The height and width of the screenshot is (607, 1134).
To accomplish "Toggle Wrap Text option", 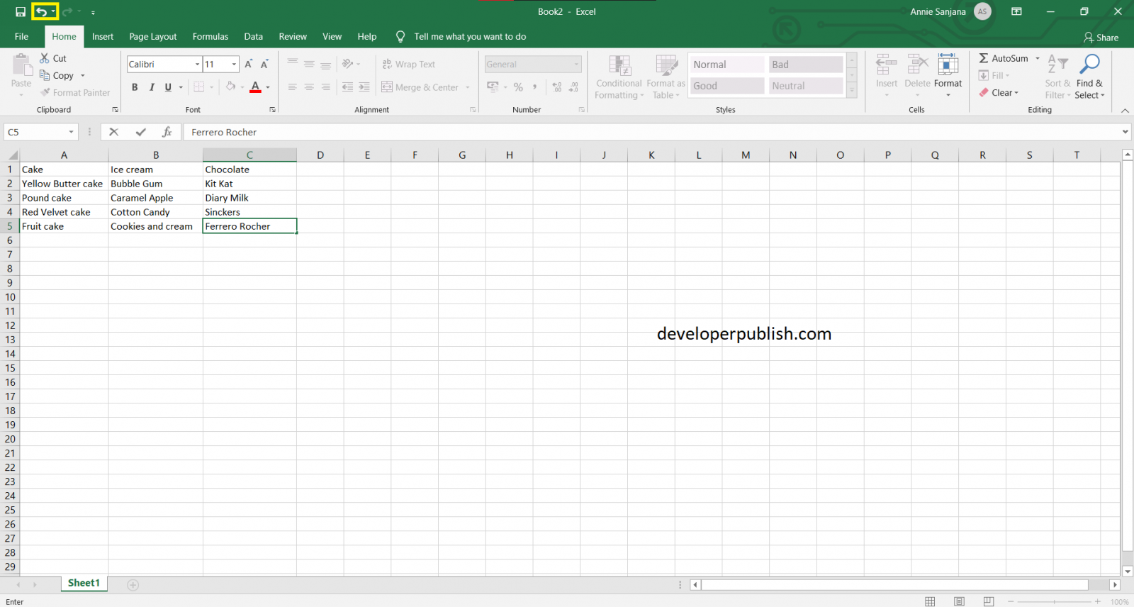I will pos(409,65).
